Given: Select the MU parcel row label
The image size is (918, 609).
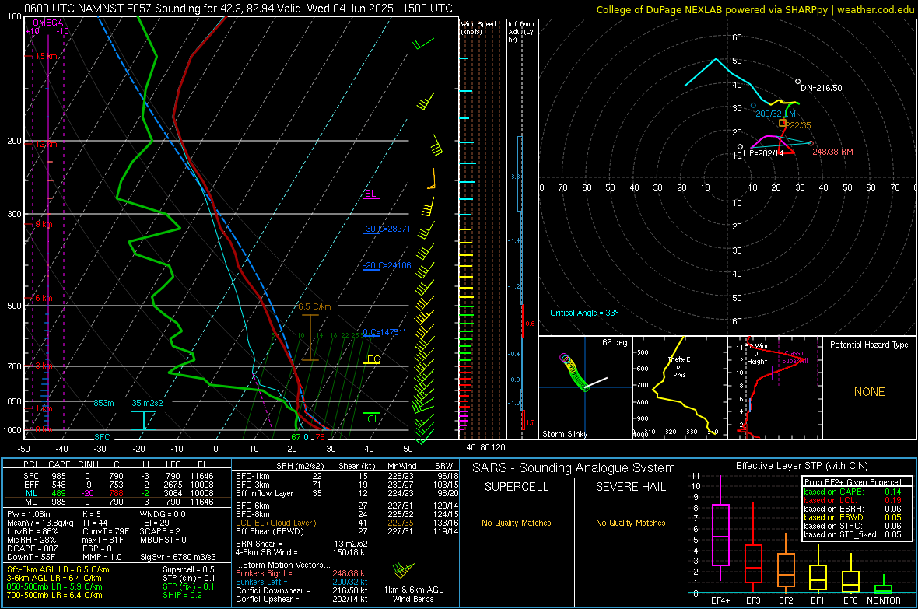Looking at the screenshot, I should (x=31, y=502).
